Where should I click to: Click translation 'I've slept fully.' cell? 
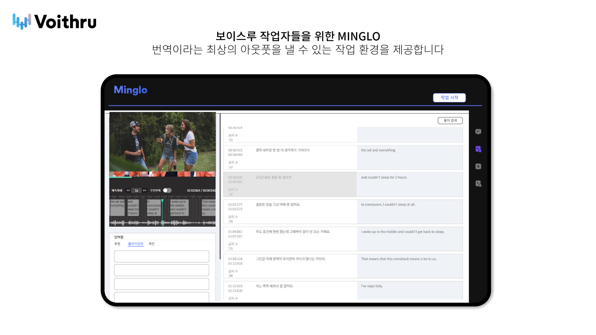coord(410,290)
